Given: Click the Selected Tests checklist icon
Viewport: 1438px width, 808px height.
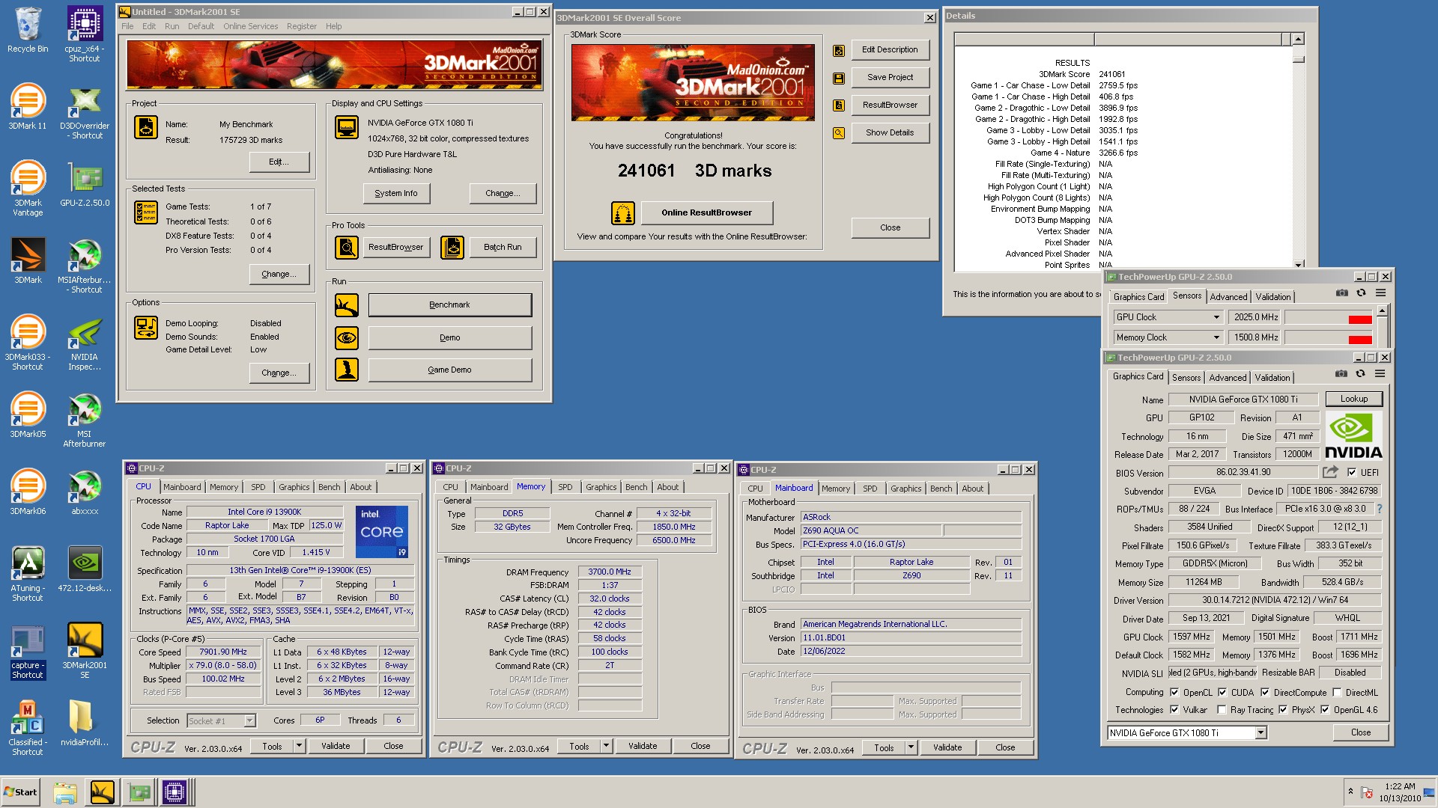Looking at the screenshot, I should (x=146, y=212).
